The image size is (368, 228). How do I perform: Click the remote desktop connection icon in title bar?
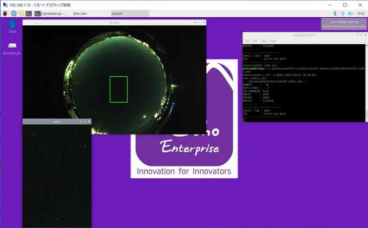(5, 5)
